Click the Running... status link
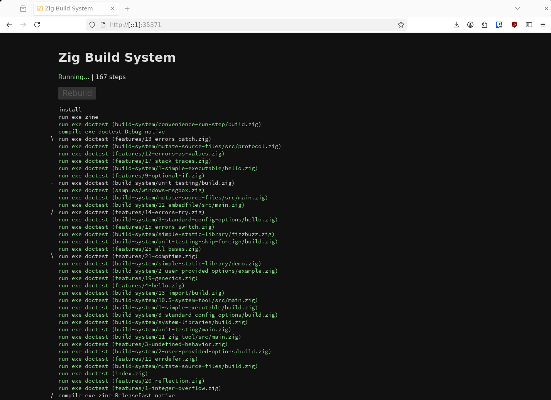551x400 pixels. (74, 77)
